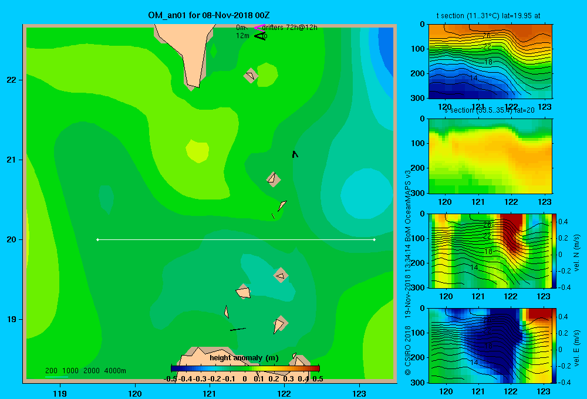The width and height of the screenshot is (587, 399).
Task: Click the latitude 19 tick label on main map axis
Action: [11, 319]
